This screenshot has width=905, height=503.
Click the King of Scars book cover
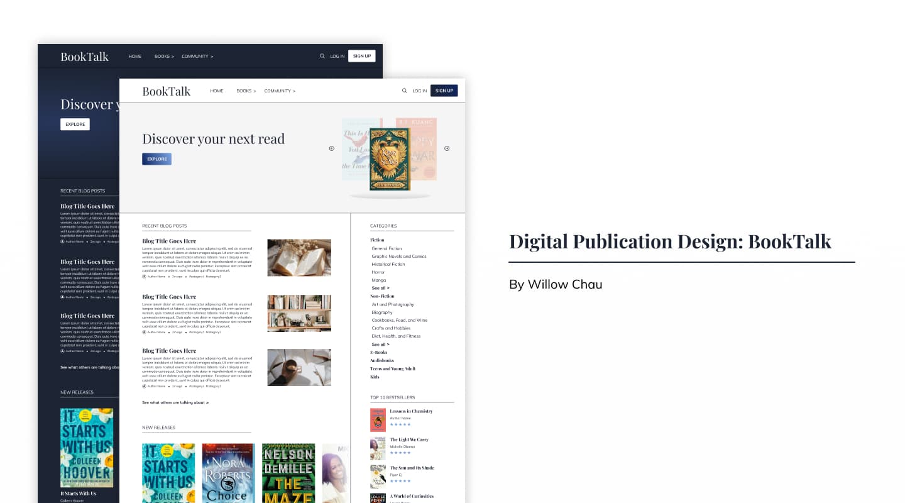[390, 159]
